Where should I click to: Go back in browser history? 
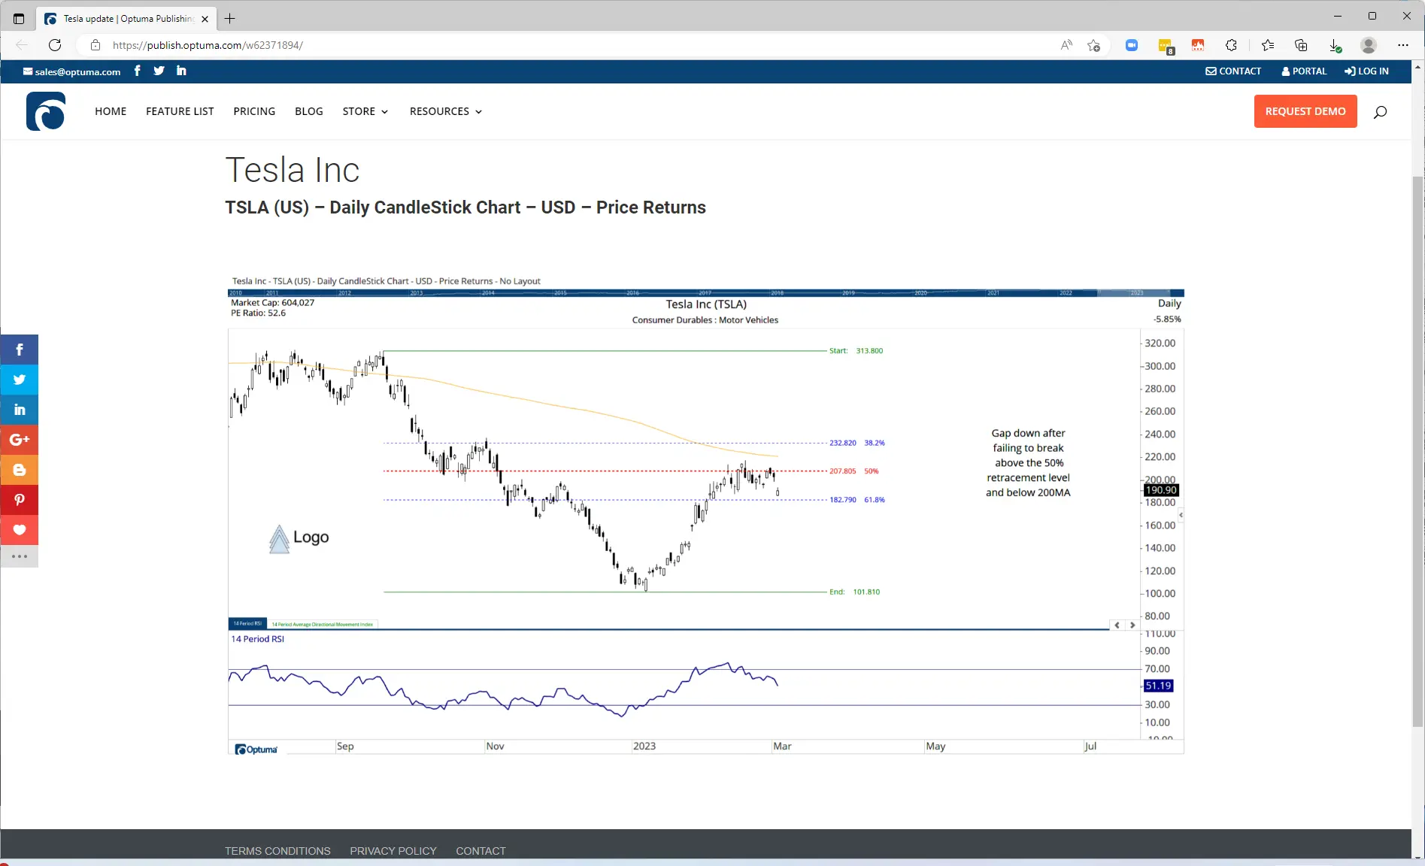[22, 45]
